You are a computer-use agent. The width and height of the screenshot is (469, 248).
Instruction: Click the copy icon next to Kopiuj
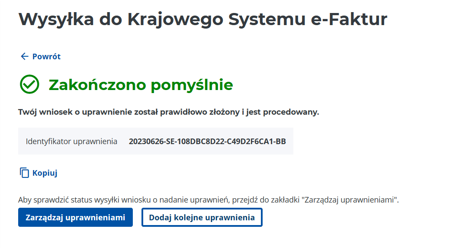[24, 173]
